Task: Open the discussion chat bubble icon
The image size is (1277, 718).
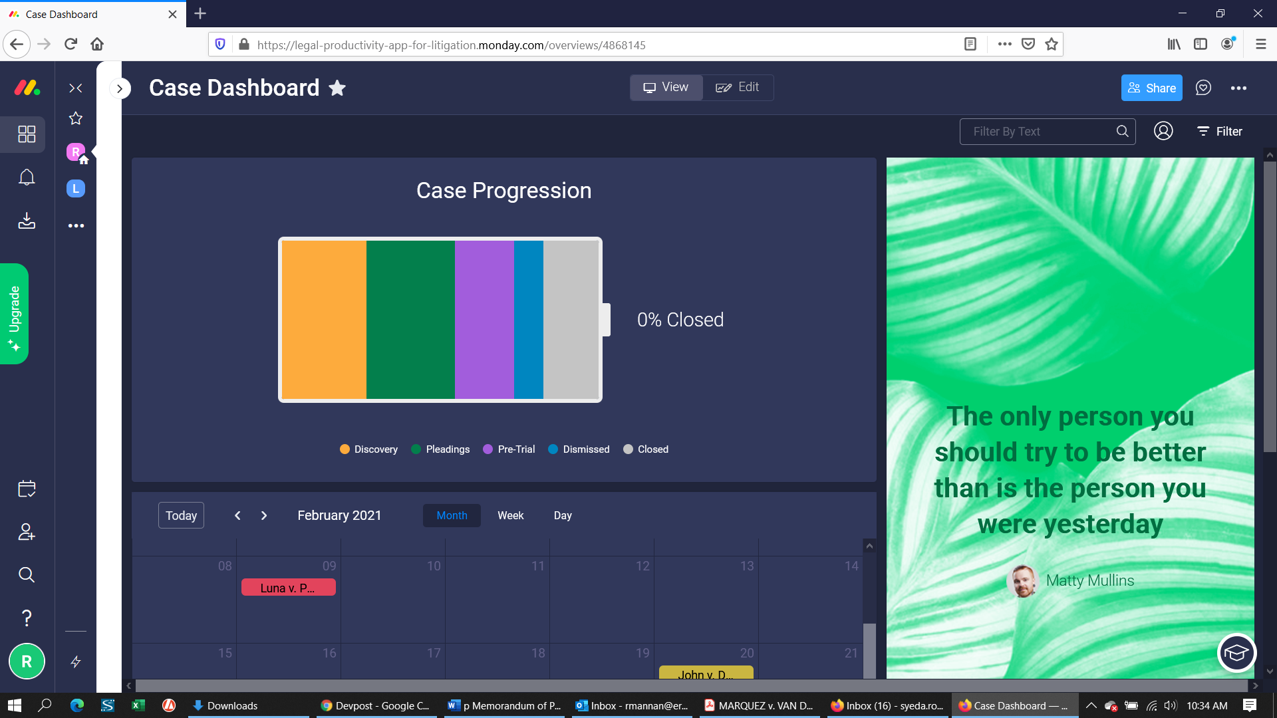Action: tap(1203, 88)
